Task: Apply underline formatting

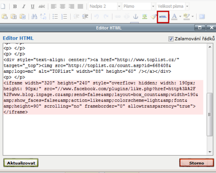Action: [x=32, y=6]
